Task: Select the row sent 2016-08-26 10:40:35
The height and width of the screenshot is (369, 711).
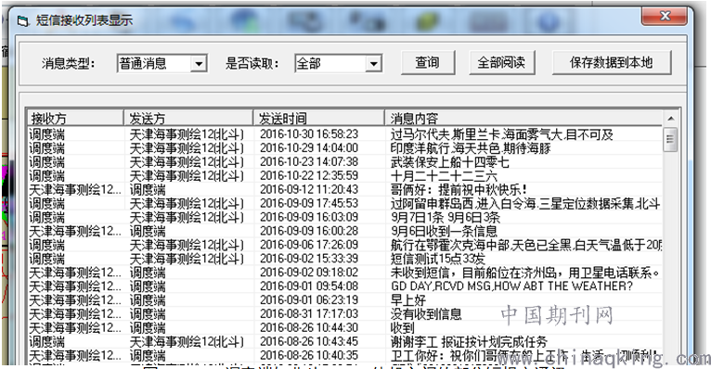Action: pyautogui.click(x=344, y=355)
